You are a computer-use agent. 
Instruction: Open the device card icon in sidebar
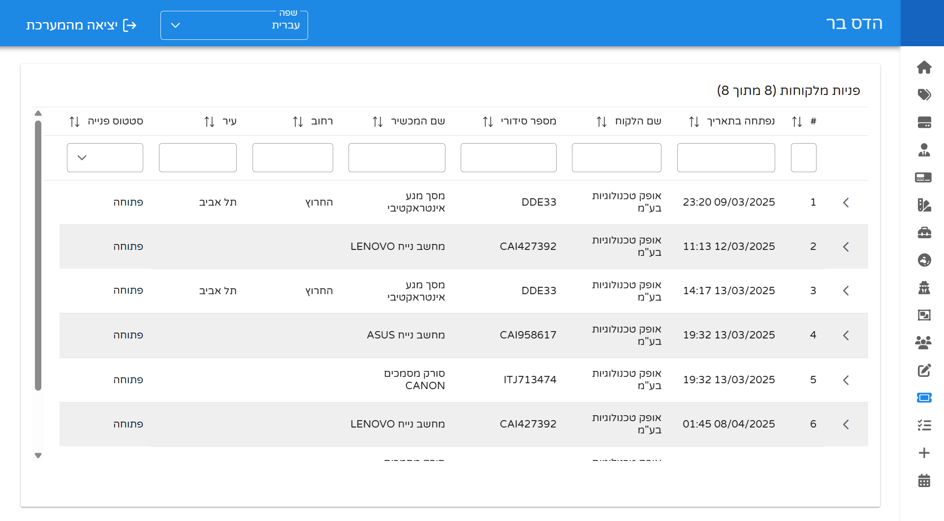pos(923,177)
